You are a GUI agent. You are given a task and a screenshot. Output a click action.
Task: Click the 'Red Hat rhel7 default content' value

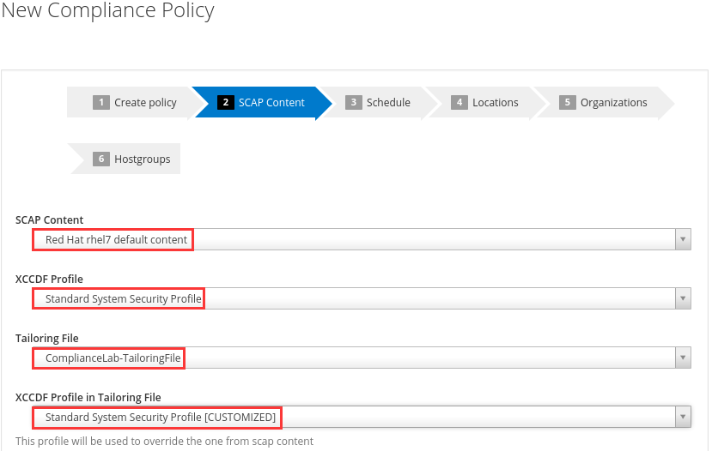click(x=116, y=240)
